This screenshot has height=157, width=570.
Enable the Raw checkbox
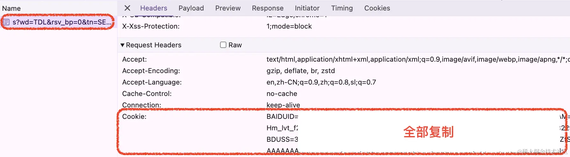tap(223, 45)
